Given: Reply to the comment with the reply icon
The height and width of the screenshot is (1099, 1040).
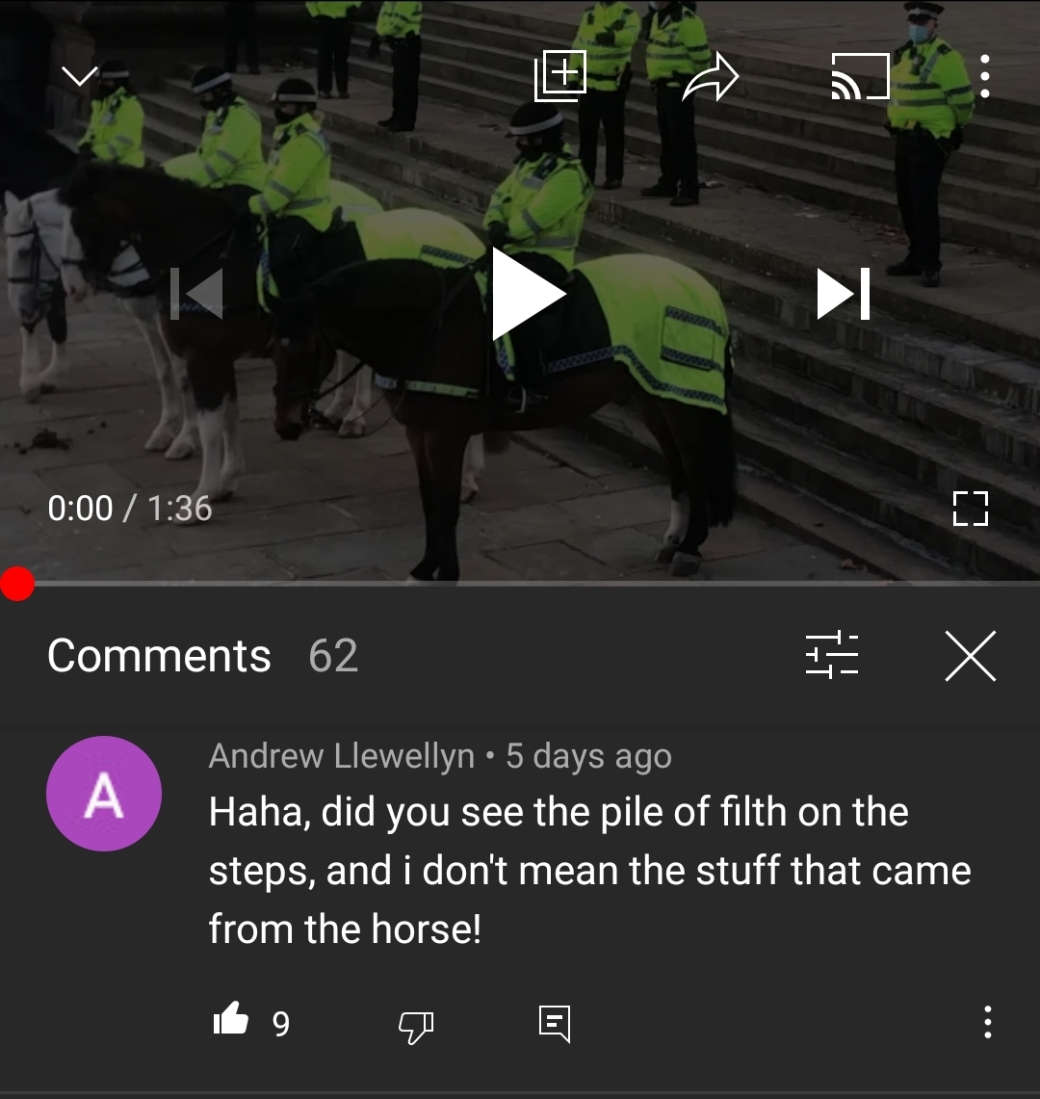Looking at the screenshot, I should (x=555, y=1024).
